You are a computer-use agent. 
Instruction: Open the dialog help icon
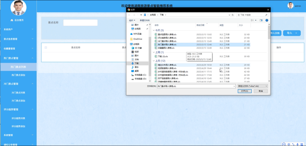coord(267,20)
